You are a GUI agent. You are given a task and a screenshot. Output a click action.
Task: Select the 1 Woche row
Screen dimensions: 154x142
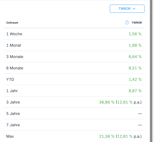point(74,34)
